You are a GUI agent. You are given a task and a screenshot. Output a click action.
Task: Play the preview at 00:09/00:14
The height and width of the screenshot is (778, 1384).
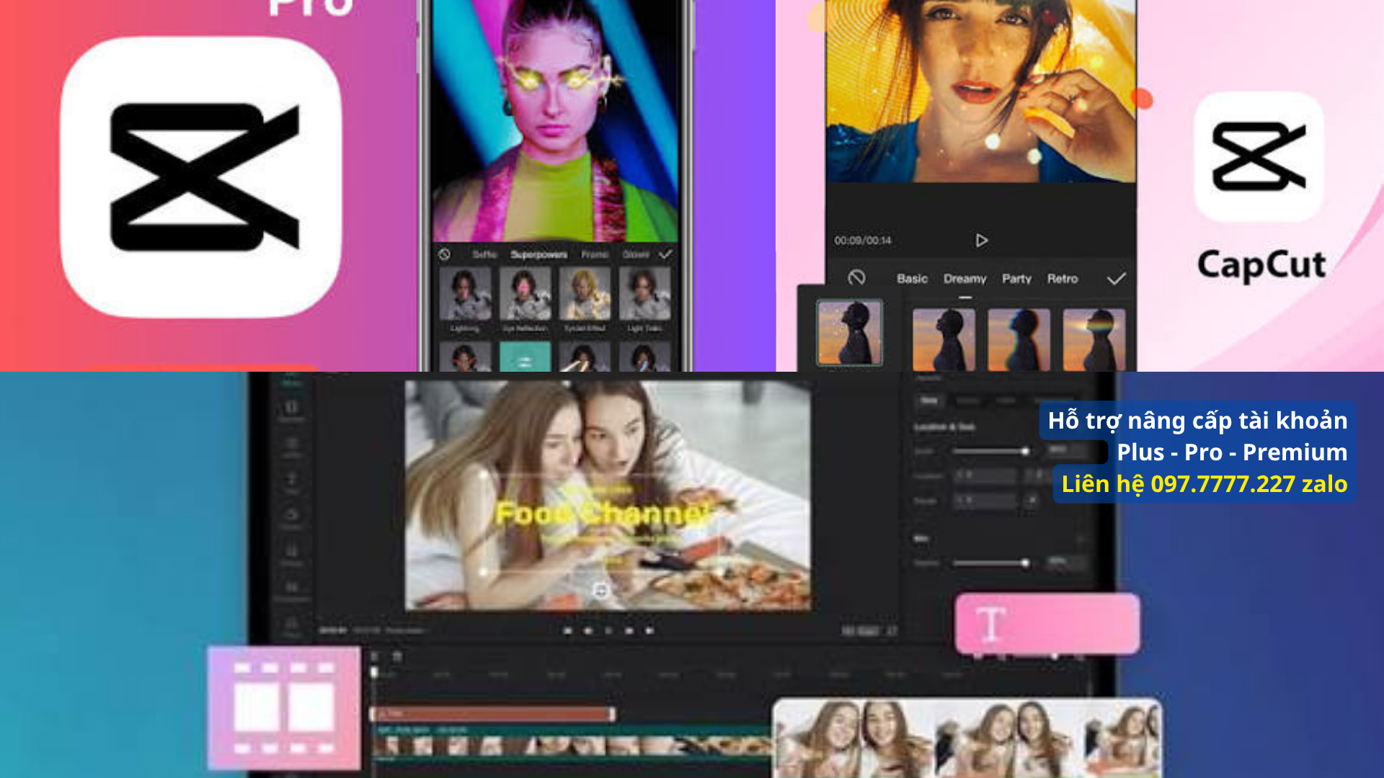pyautogui.click(x=981, y=241)
